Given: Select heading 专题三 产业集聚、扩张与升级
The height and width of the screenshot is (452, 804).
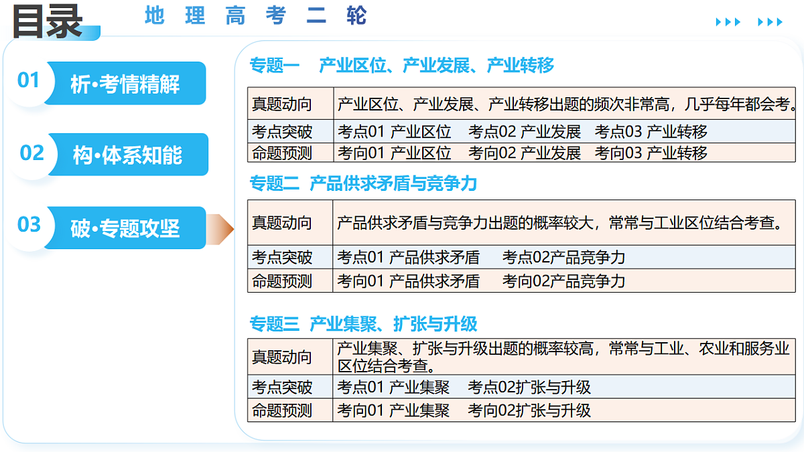Looking at the screenshot, I should (x=363, y=324).
